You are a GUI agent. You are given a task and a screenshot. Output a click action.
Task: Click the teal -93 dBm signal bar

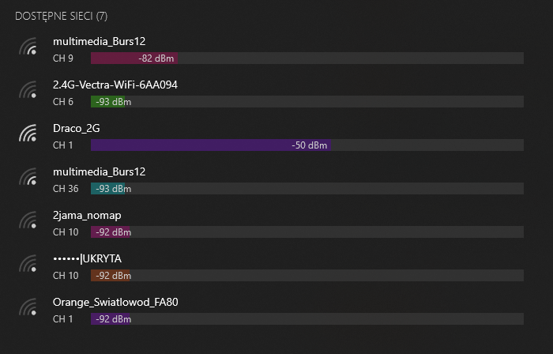tap(108, 189)
